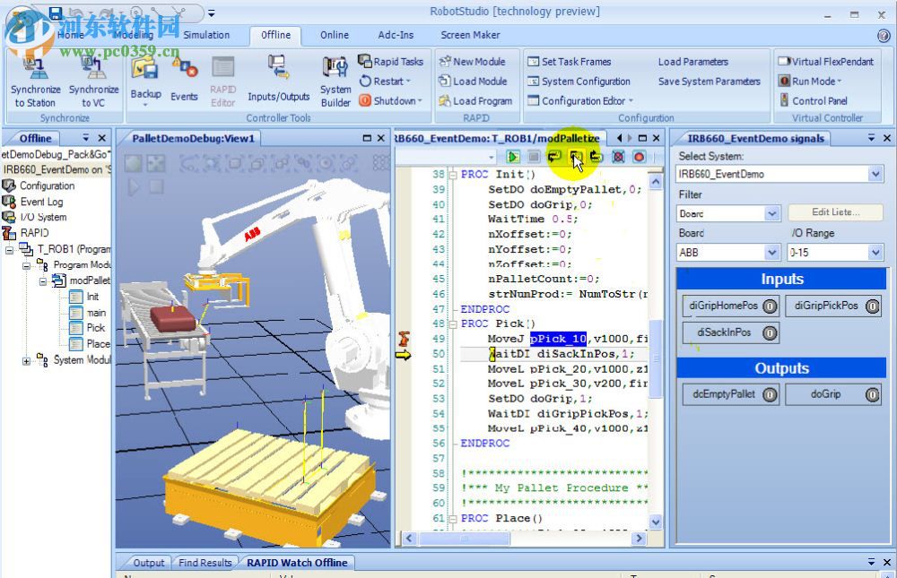This screenshot has width=897, height=578.
Task: Switch to the Simulation ribbon tab
Action: 206,35
